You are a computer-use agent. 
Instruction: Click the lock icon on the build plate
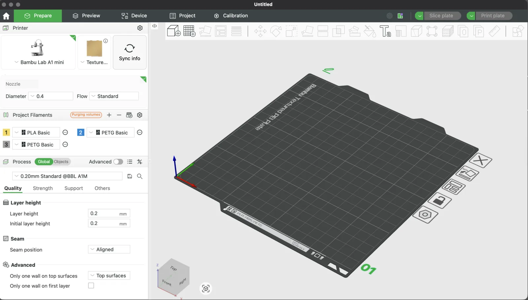440,201
